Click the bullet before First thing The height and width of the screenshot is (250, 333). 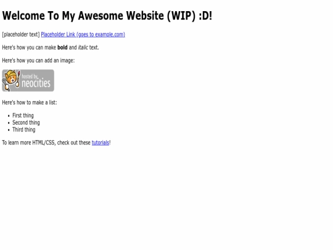tap(9, 116)
